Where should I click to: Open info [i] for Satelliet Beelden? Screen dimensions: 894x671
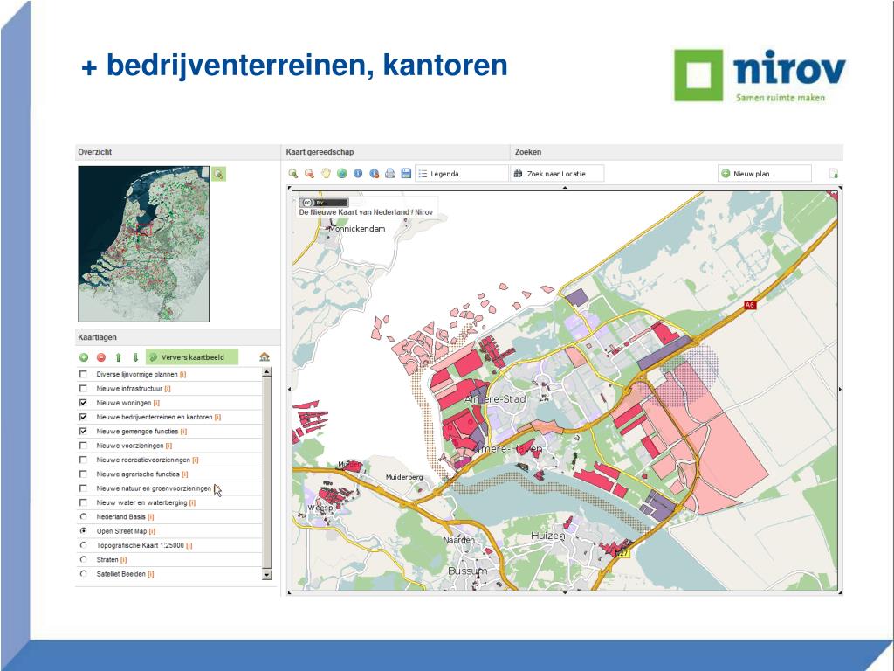(150, 574)
